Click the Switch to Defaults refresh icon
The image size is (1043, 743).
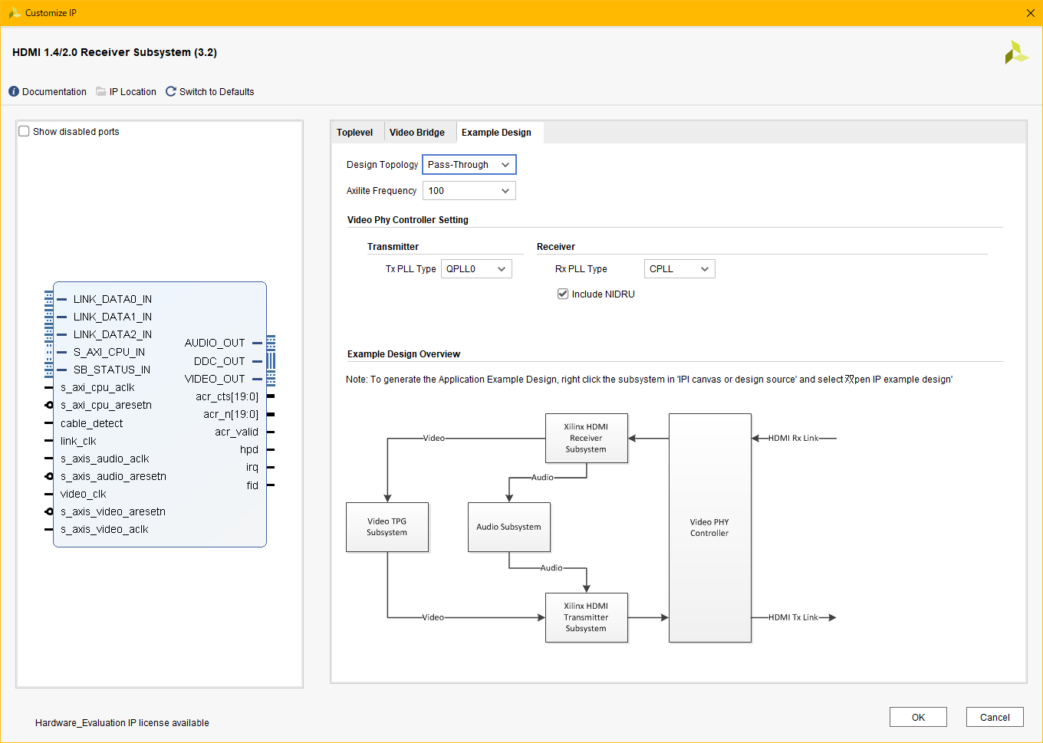pyautogui.click(x=171, y=91)
